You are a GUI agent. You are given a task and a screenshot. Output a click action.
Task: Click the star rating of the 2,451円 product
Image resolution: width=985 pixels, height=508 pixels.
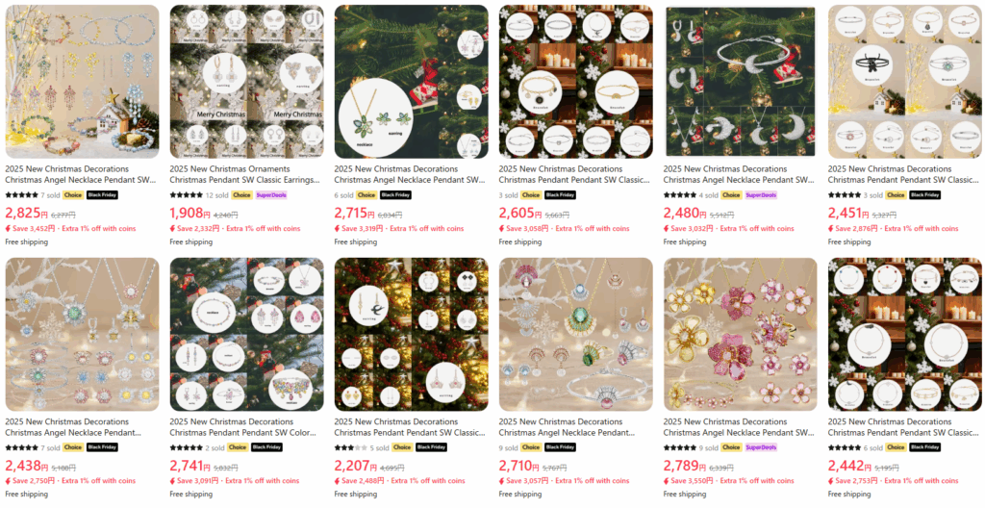[845, 195]
